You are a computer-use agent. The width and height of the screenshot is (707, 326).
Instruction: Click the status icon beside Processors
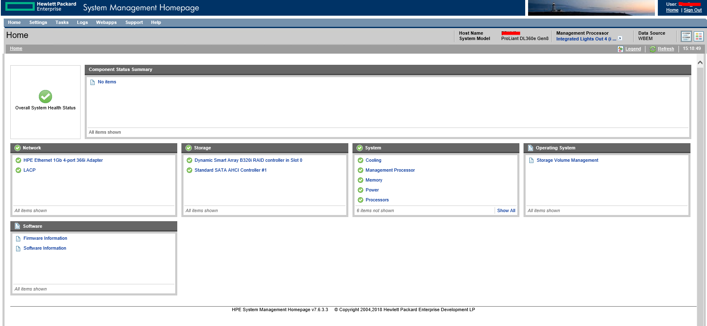(x=360, y=200)
